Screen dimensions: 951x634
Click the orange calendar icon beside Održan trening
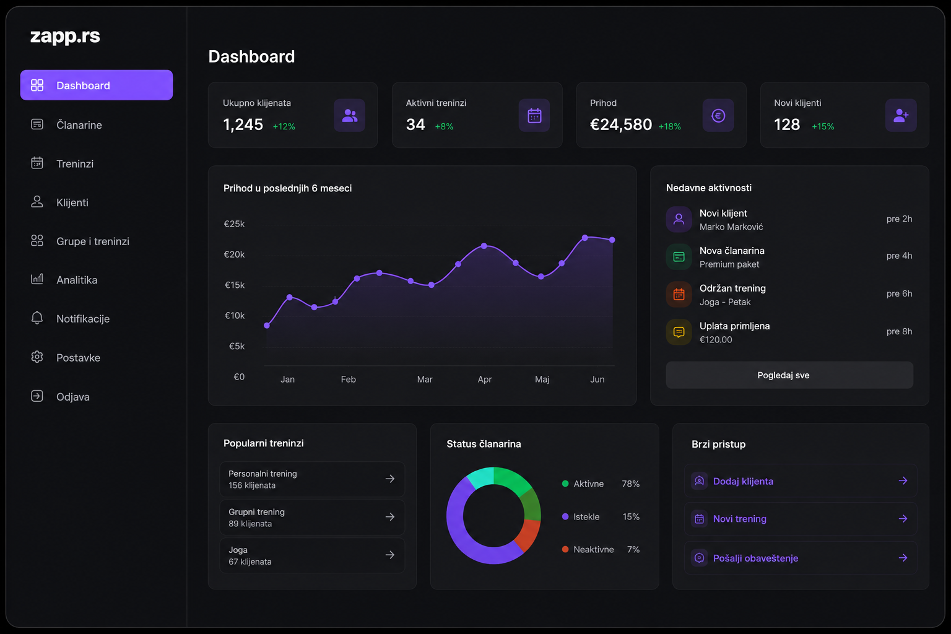coord(679,295)
